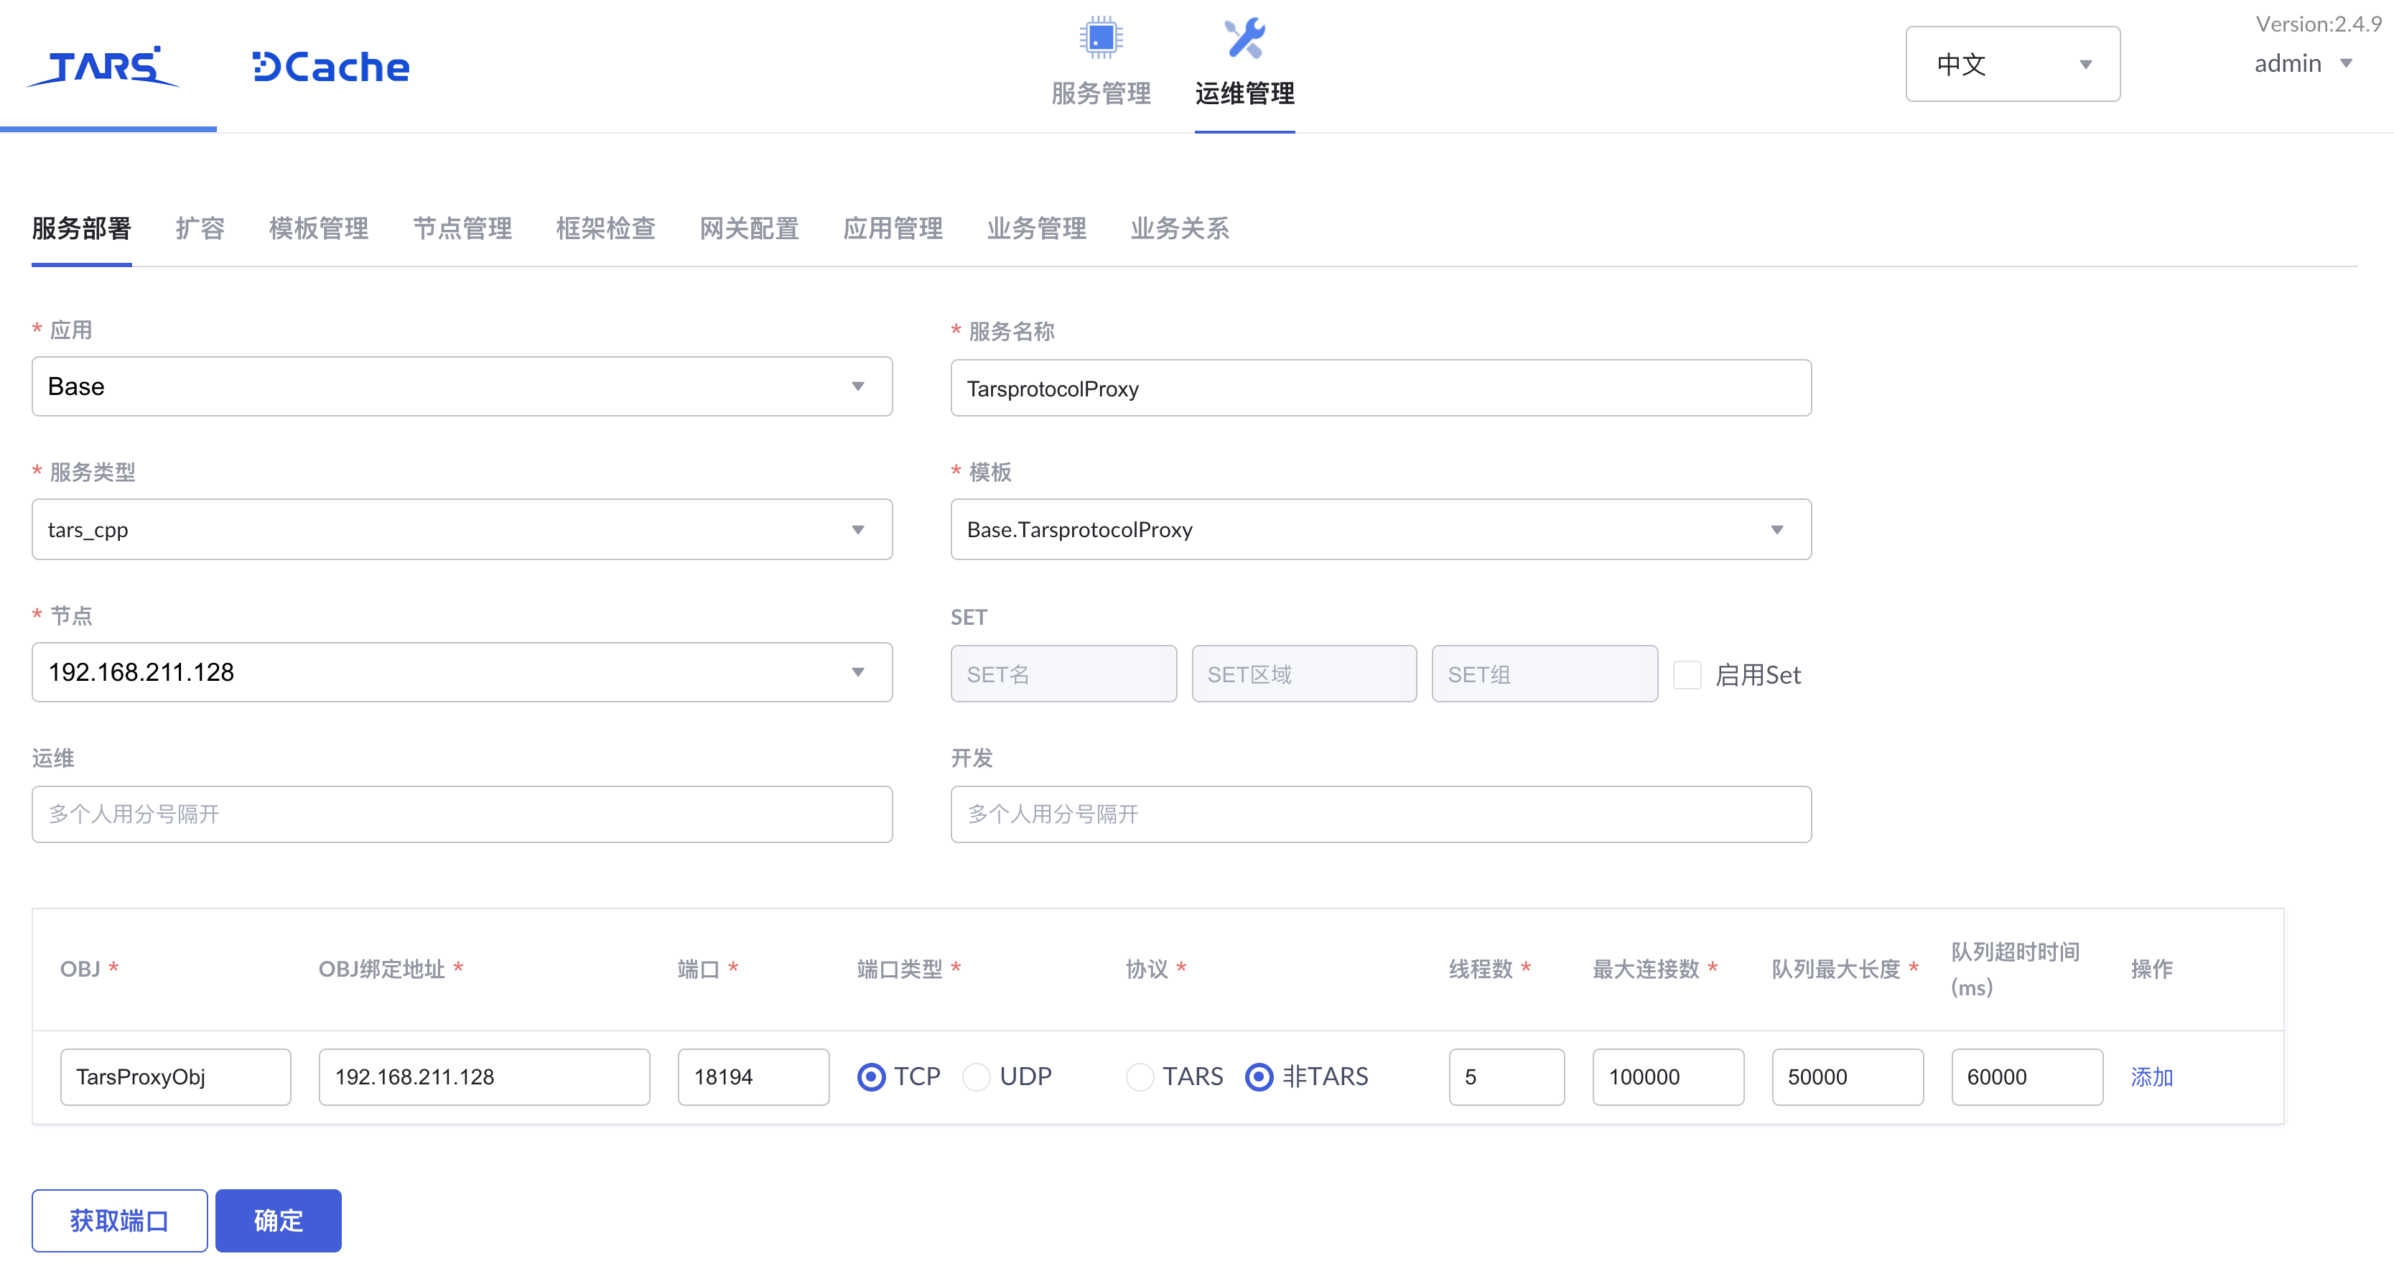Click the 服务管理 chip icon
The height and width of the screenshot is (1274, 2394).
pos(1100,38)
